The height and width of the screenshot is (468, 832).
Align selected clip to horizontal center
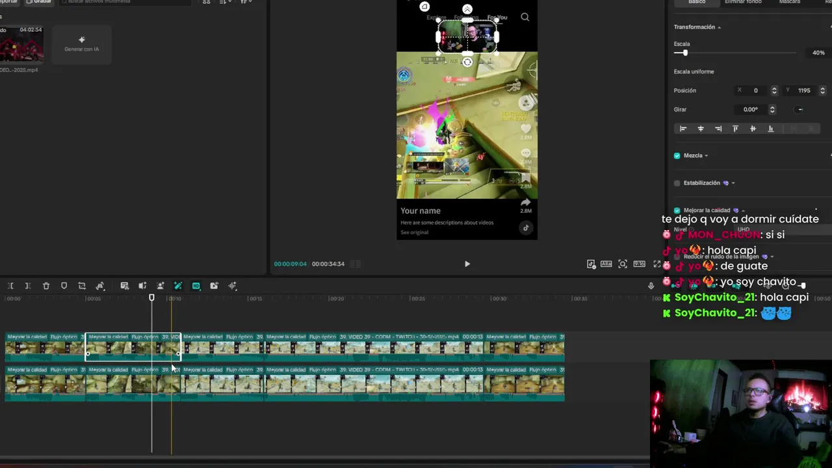[701, 129]
